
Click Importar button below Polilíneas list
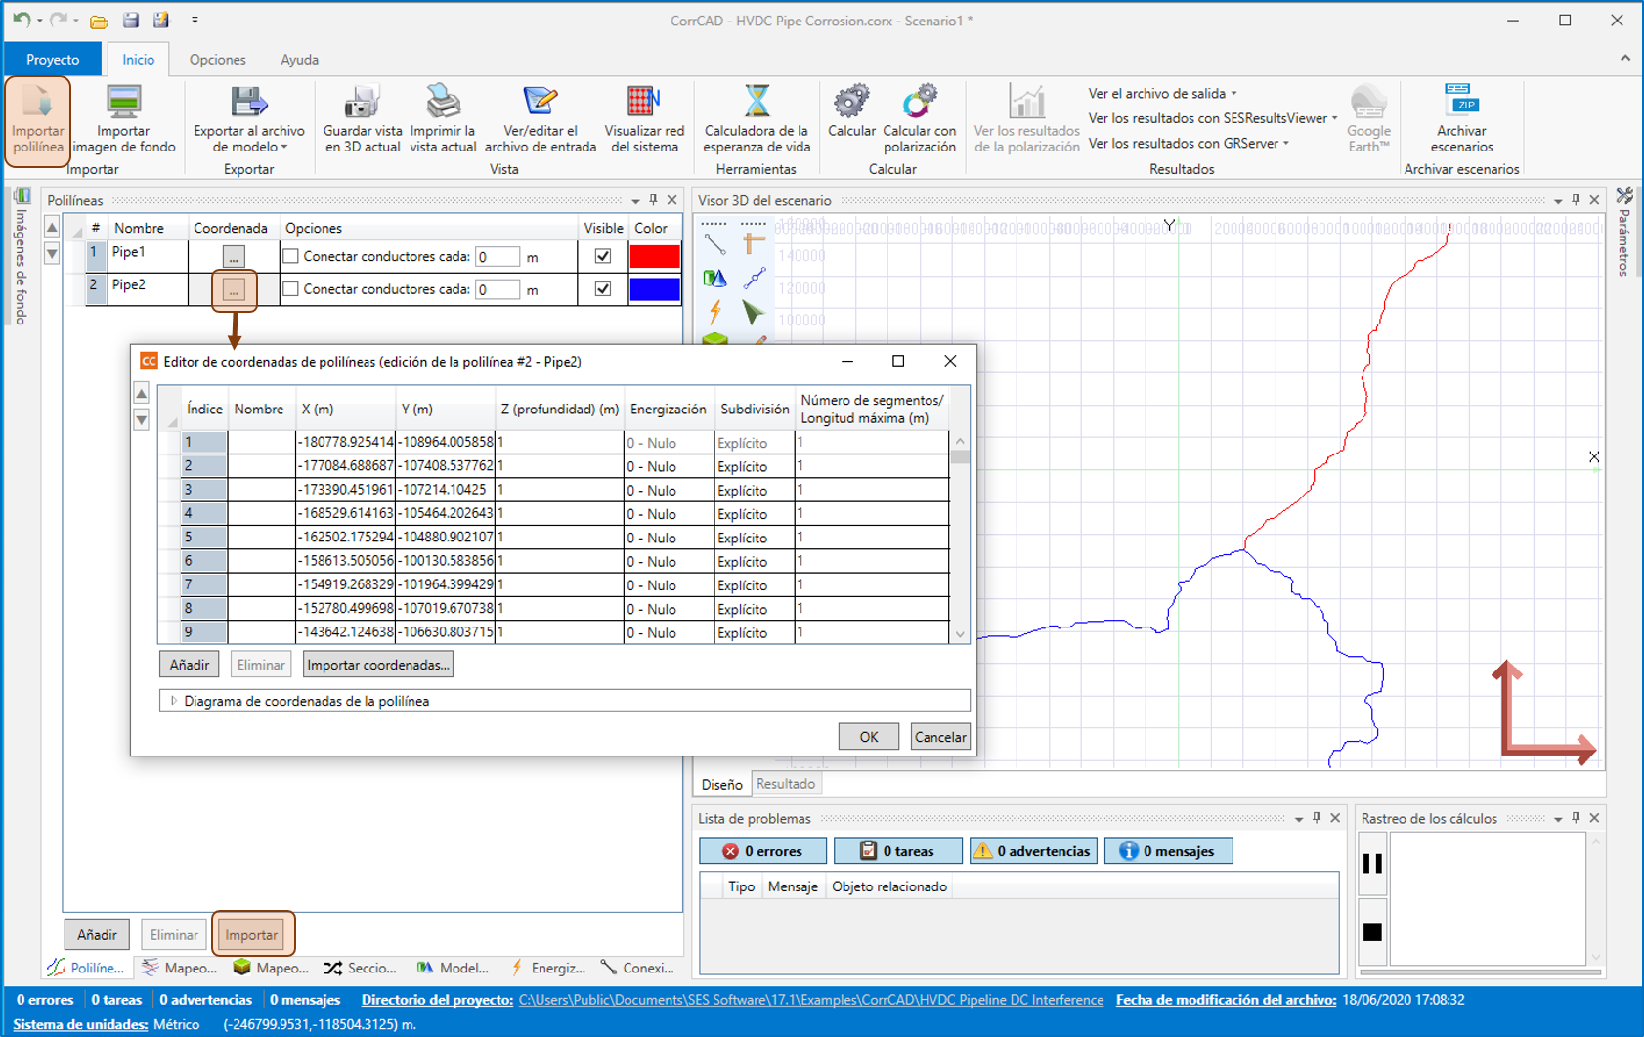coord(251,934)
